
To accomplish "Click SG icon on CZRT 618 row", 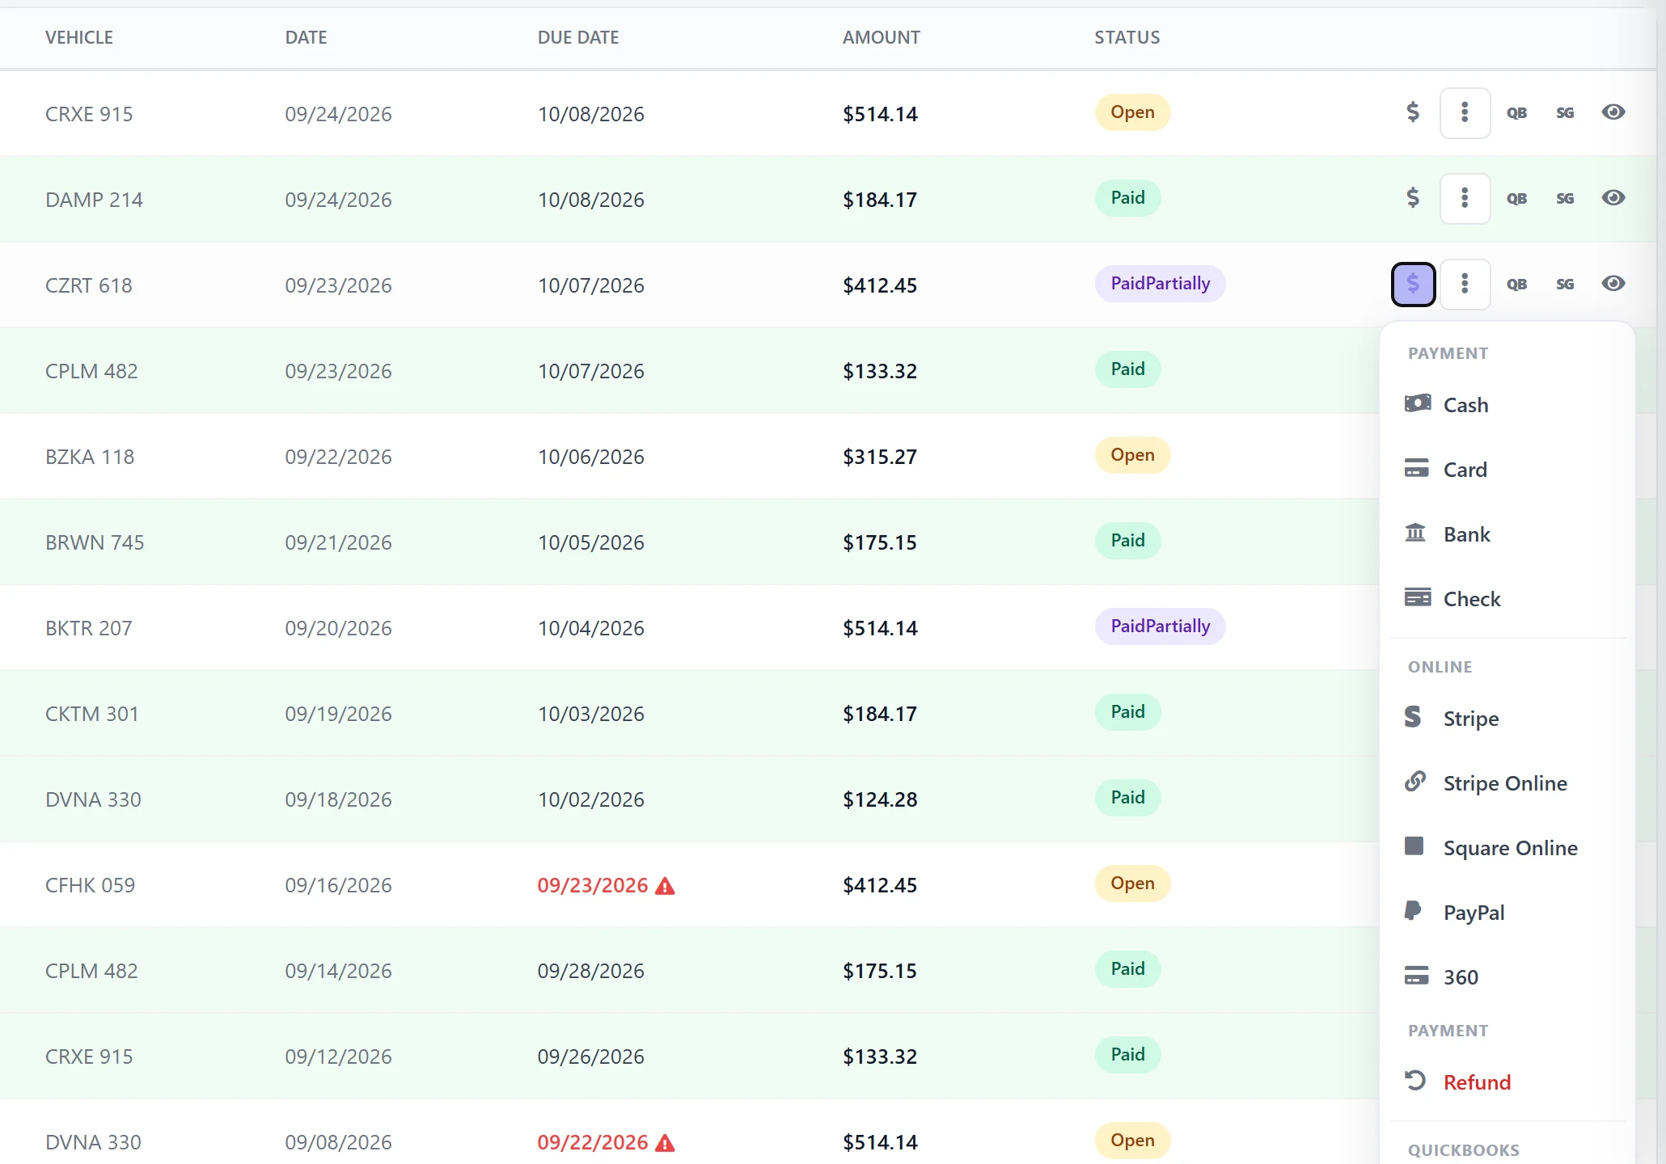I will coord(1565,285).
